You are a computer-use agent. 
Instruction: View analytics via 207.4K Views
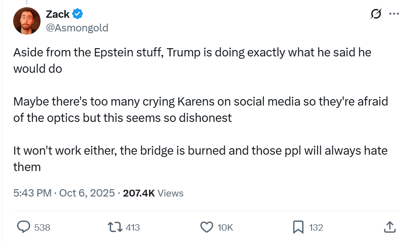point(154,193)
